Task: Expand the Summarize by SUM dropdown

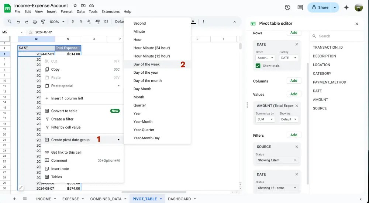Action: [x=265, y=119]
